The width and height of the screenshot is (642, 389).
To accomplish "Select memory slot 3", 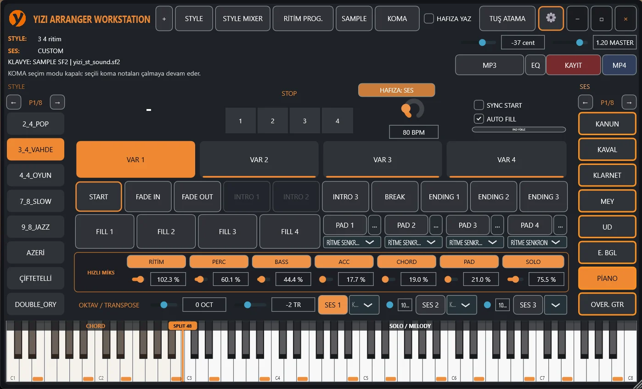I will point(304,121).
